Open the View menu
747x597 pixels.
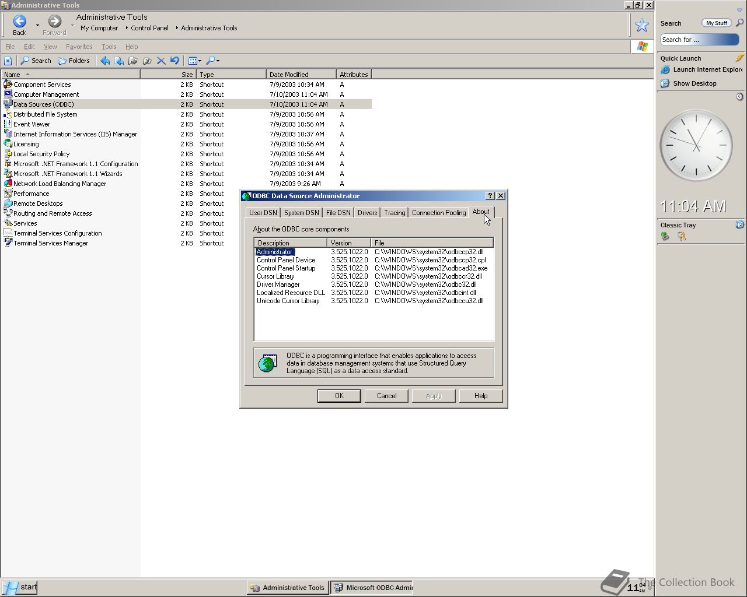coord(50,47)
